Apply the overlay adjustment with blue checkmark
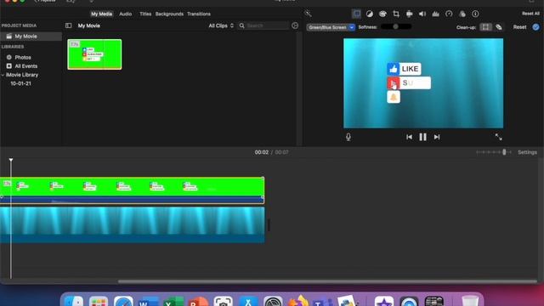 [535, 27]
